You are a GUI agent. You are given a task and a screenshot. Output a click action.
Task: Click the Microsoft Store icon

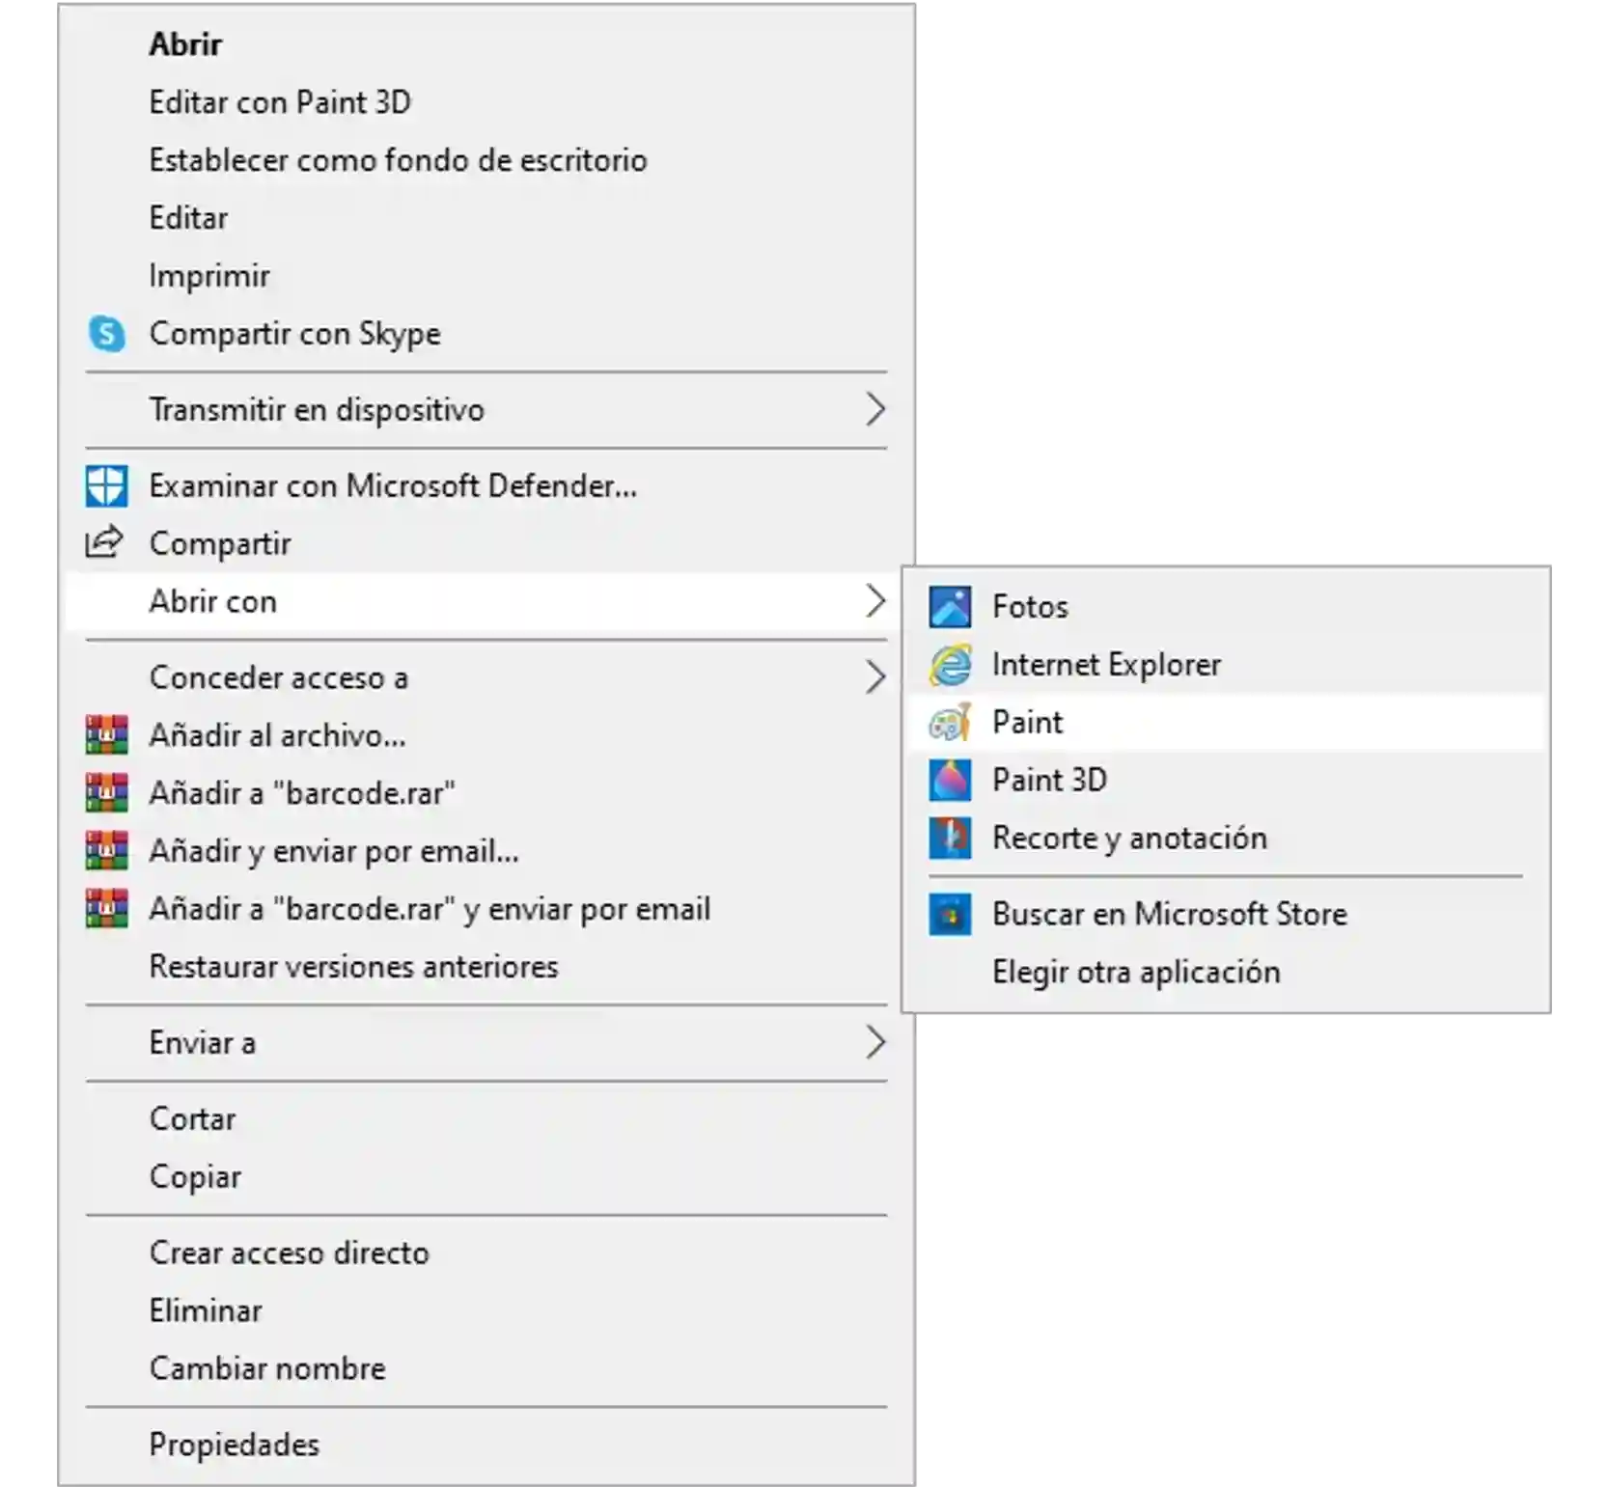click(x=950, y=914)
